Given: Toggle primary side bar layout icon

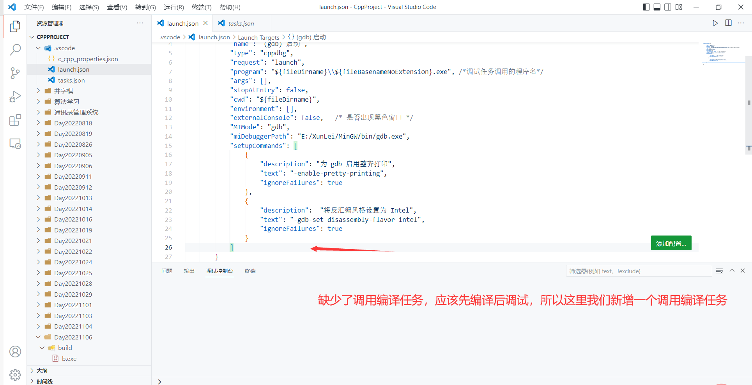Looking at the screenshot, I should pos(646,7).
